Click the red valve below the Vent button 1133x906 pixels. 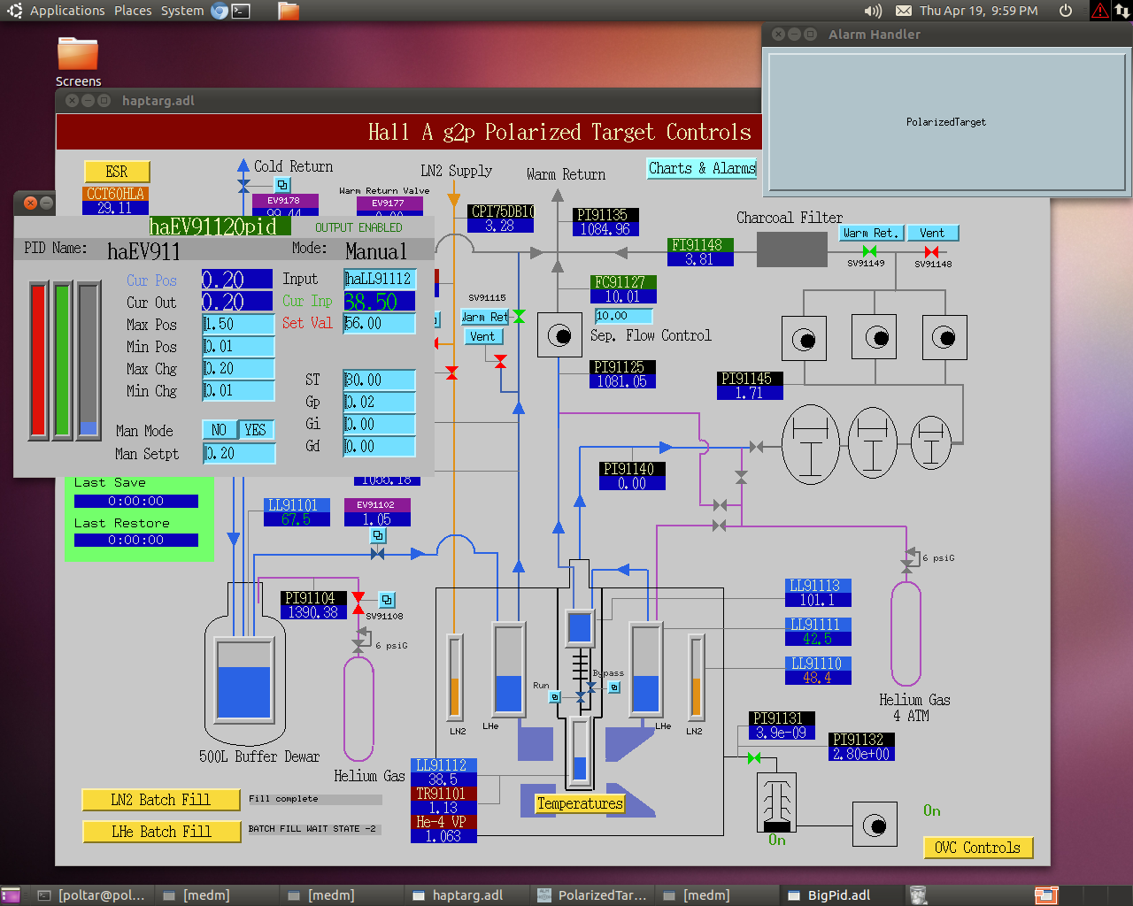point(501,361)
